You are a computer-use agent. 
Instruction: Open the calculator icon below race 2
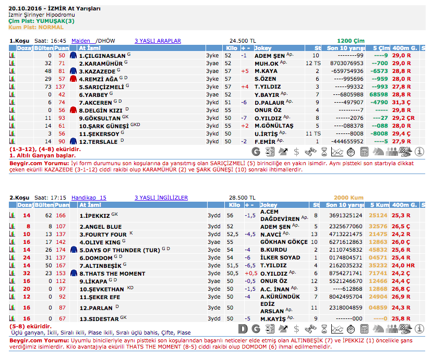pyautogui.click(x=364, y=328)
